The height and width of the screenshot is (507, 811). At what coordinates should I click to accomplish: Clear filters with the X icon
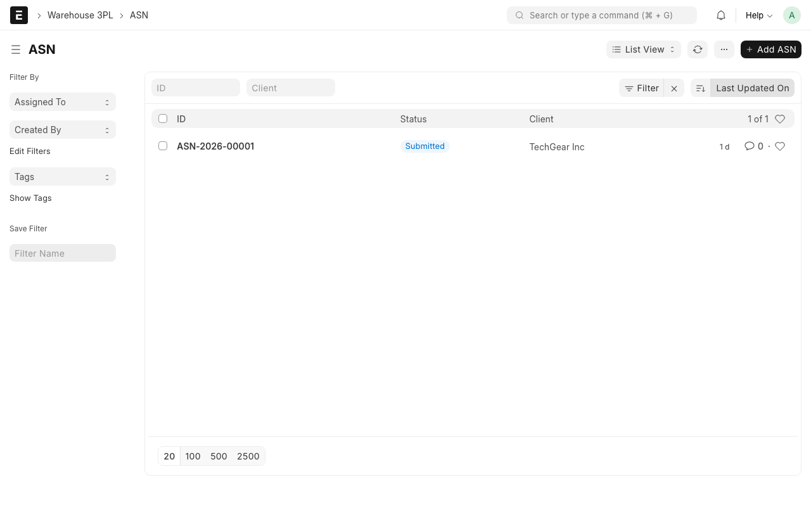(x=674, y=88)
